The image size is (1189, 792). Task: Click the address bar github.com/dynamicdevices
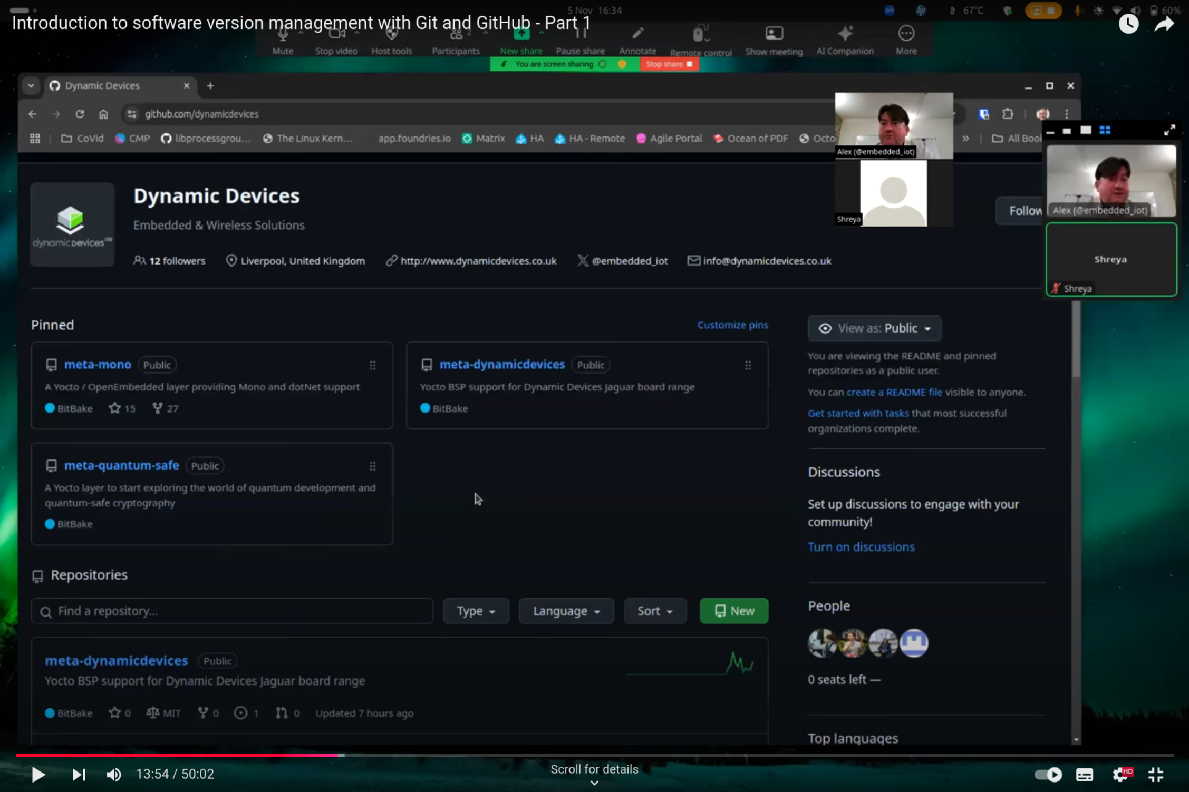tap(201, 114)
